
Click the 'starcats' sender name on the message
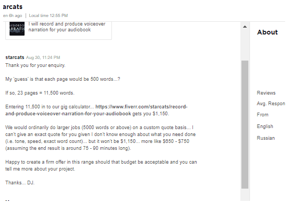click(x=15, y=57)
